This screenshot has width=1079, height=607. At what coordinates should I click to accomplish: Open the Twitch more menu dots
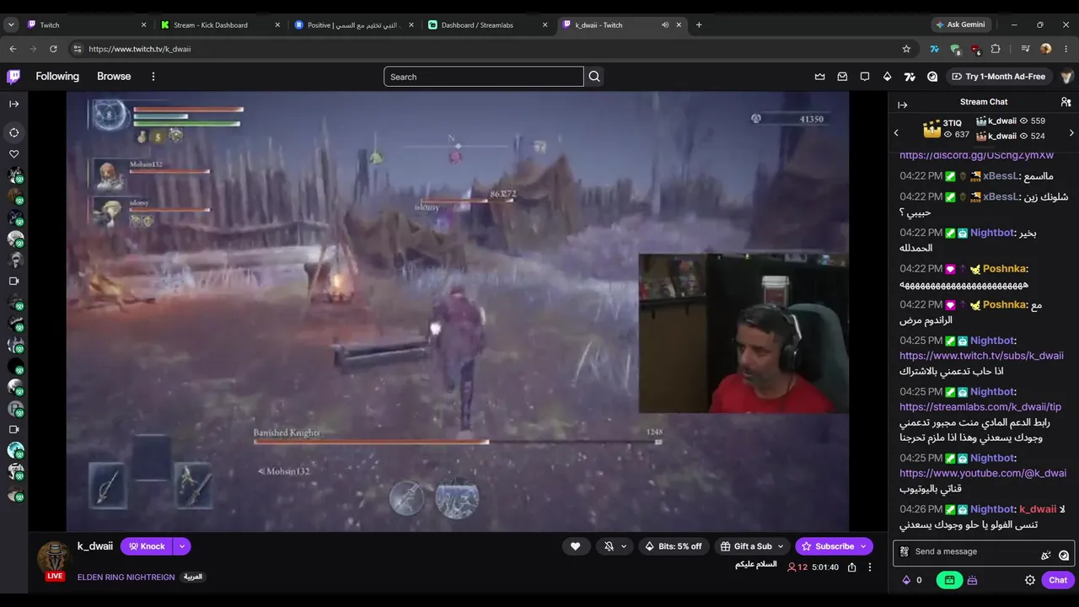pos(153,77)
